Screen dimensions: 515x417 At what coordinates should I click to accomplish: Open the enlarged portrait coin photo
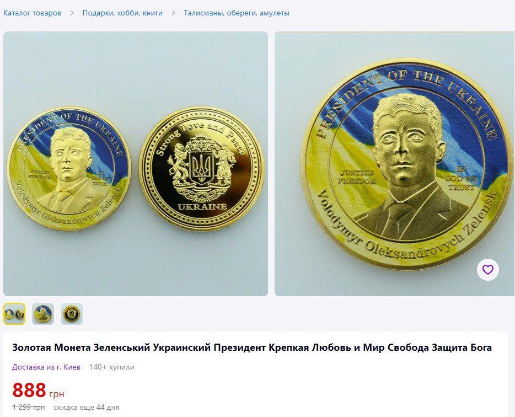394,164
